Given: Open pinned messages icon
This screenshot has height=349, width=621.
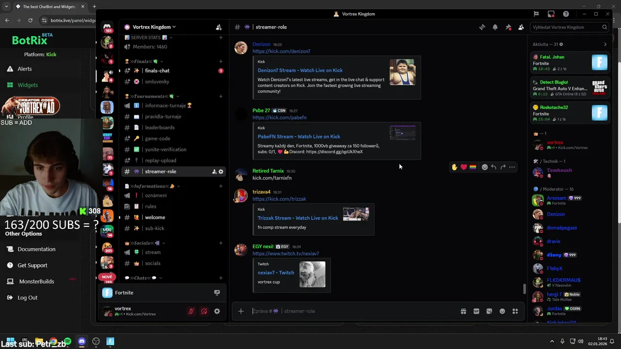Looking at the screenshot, I should (508, 27).
